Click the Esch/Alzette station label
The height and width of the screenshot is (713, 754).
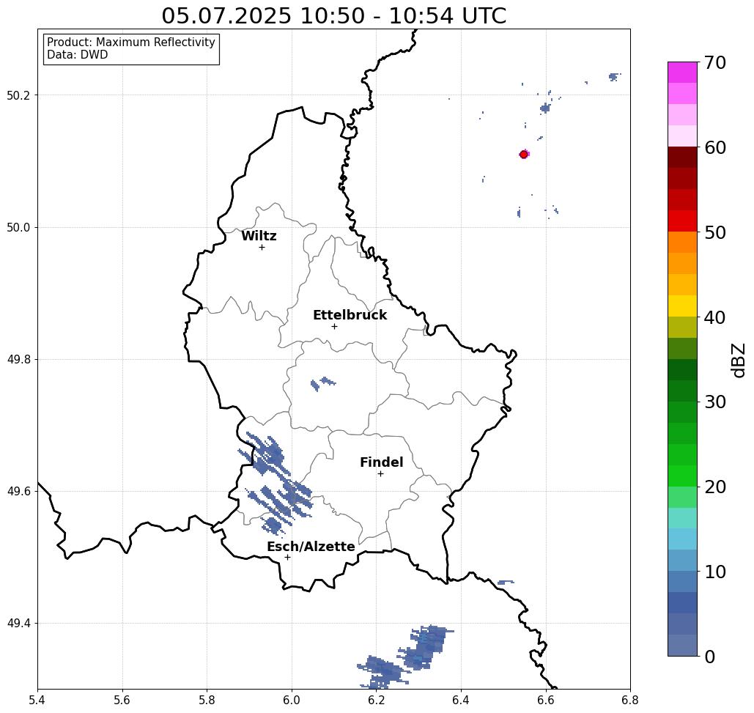point(311,547)
